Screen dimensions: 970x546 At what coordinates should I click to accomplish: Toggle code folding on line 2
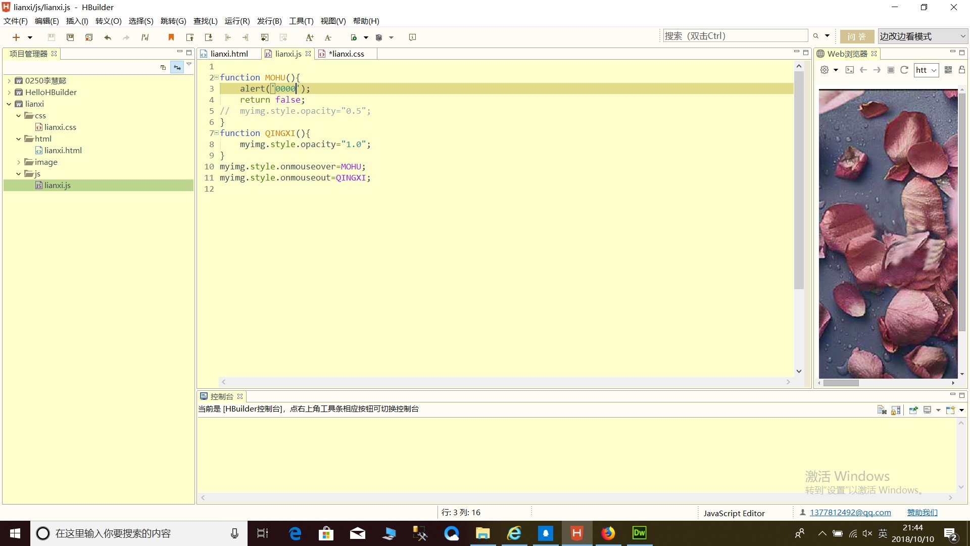[x=216, y=77]
